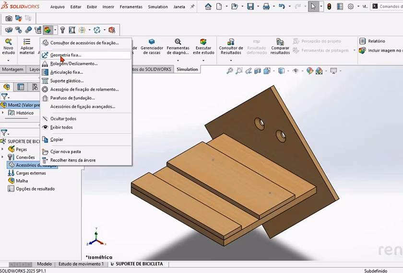
Task: Select Ocultar todos to hide fixtures
Action: pos(63,119)
